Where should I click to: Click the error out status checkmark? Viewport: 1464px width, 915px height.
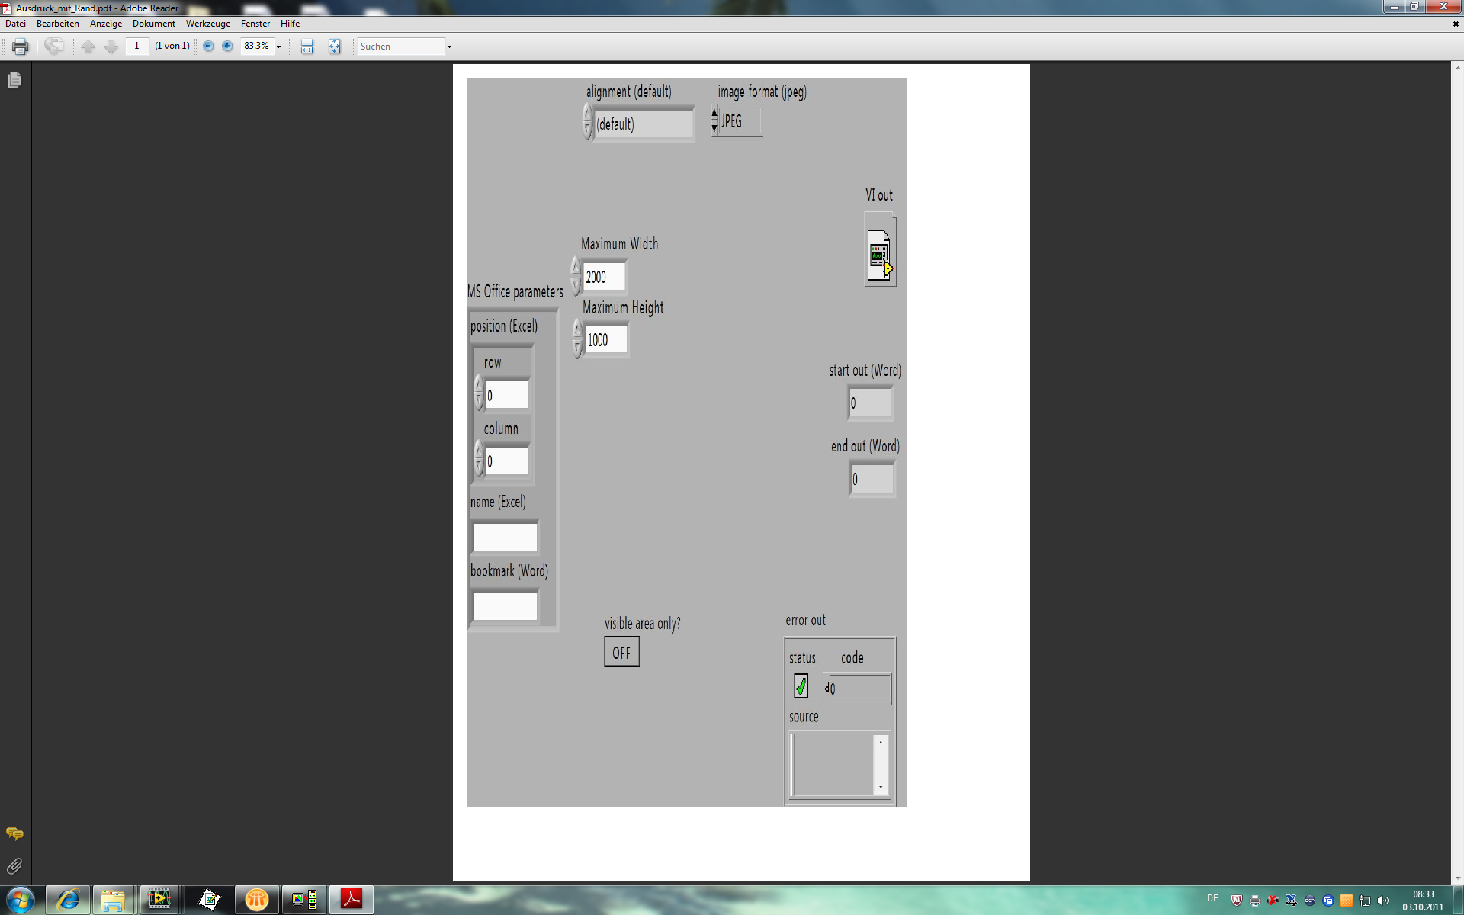(x=801, y=686)
